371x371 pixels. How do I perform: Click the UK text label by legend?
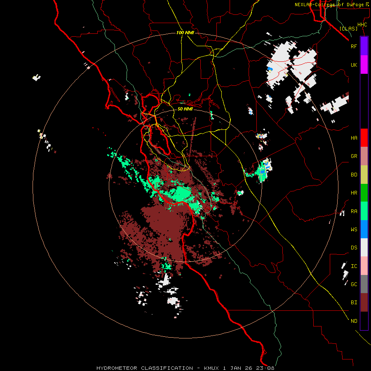[x=354, y=65]
